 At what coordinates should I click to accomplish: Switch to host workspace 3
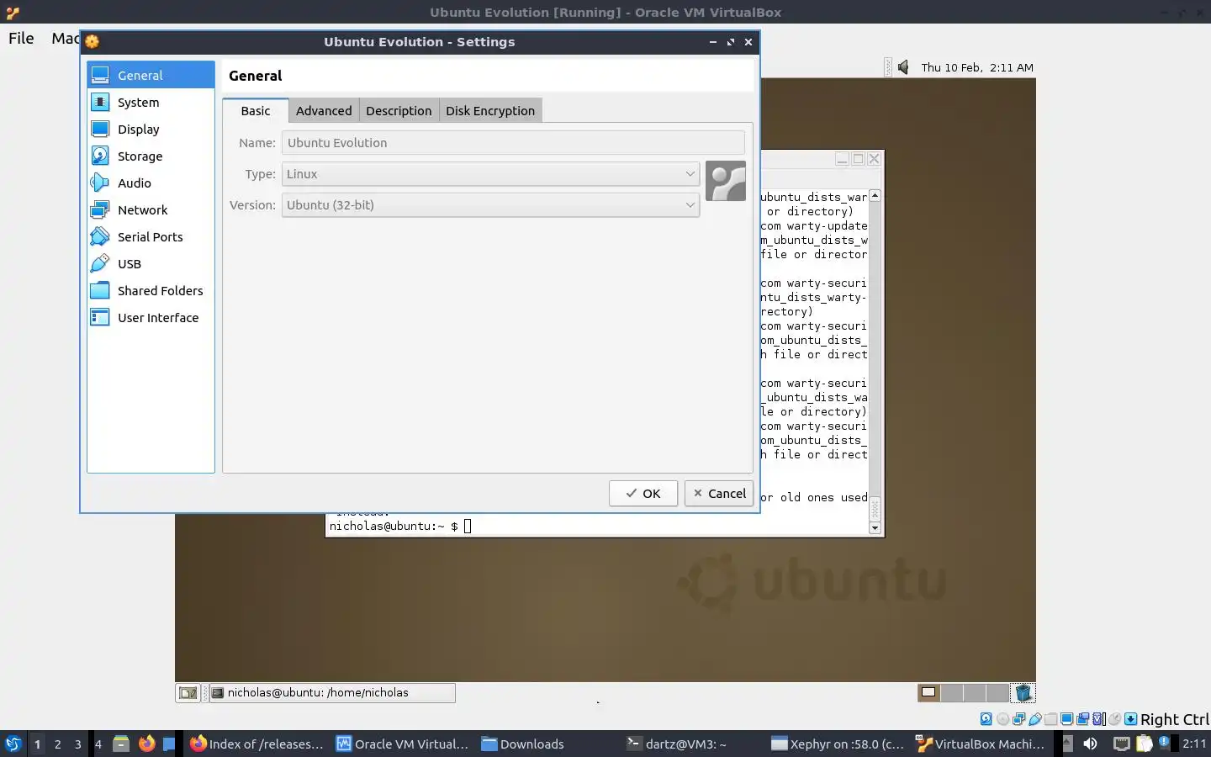tap(78, 744)
